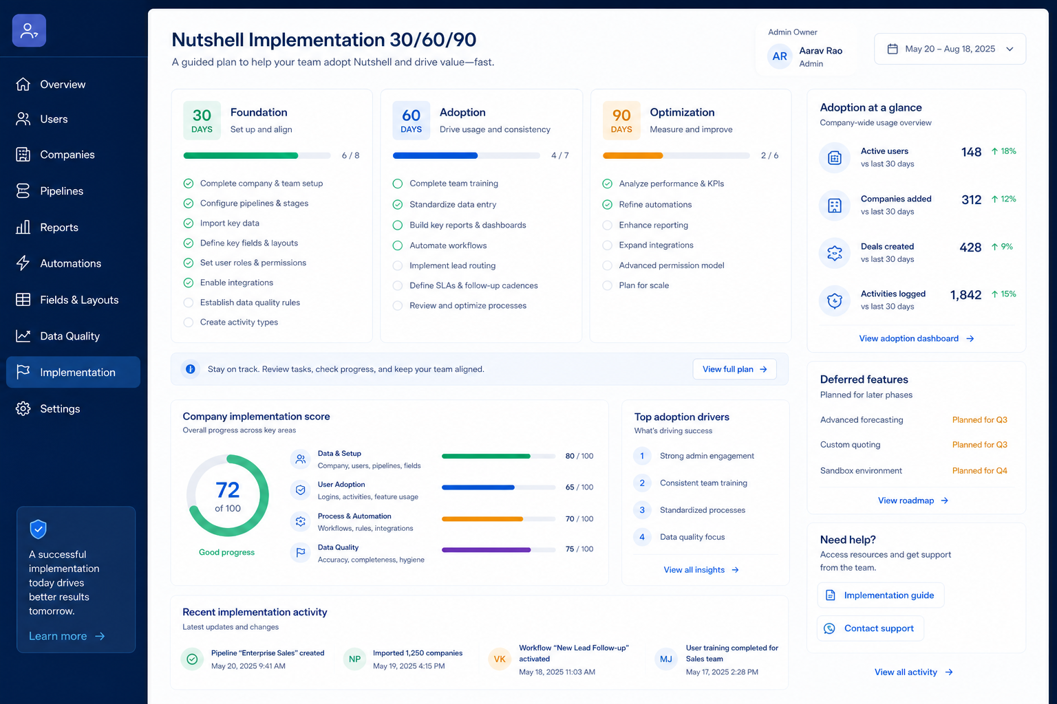Viewport: 1057px width, 704px height.
Task: Click the 72 of 100 score ring
Action: tap(228, 496)
